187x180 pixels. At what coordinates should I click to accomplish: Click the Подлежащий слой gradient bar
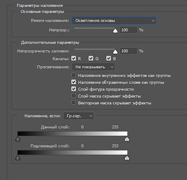pos(73,153)
